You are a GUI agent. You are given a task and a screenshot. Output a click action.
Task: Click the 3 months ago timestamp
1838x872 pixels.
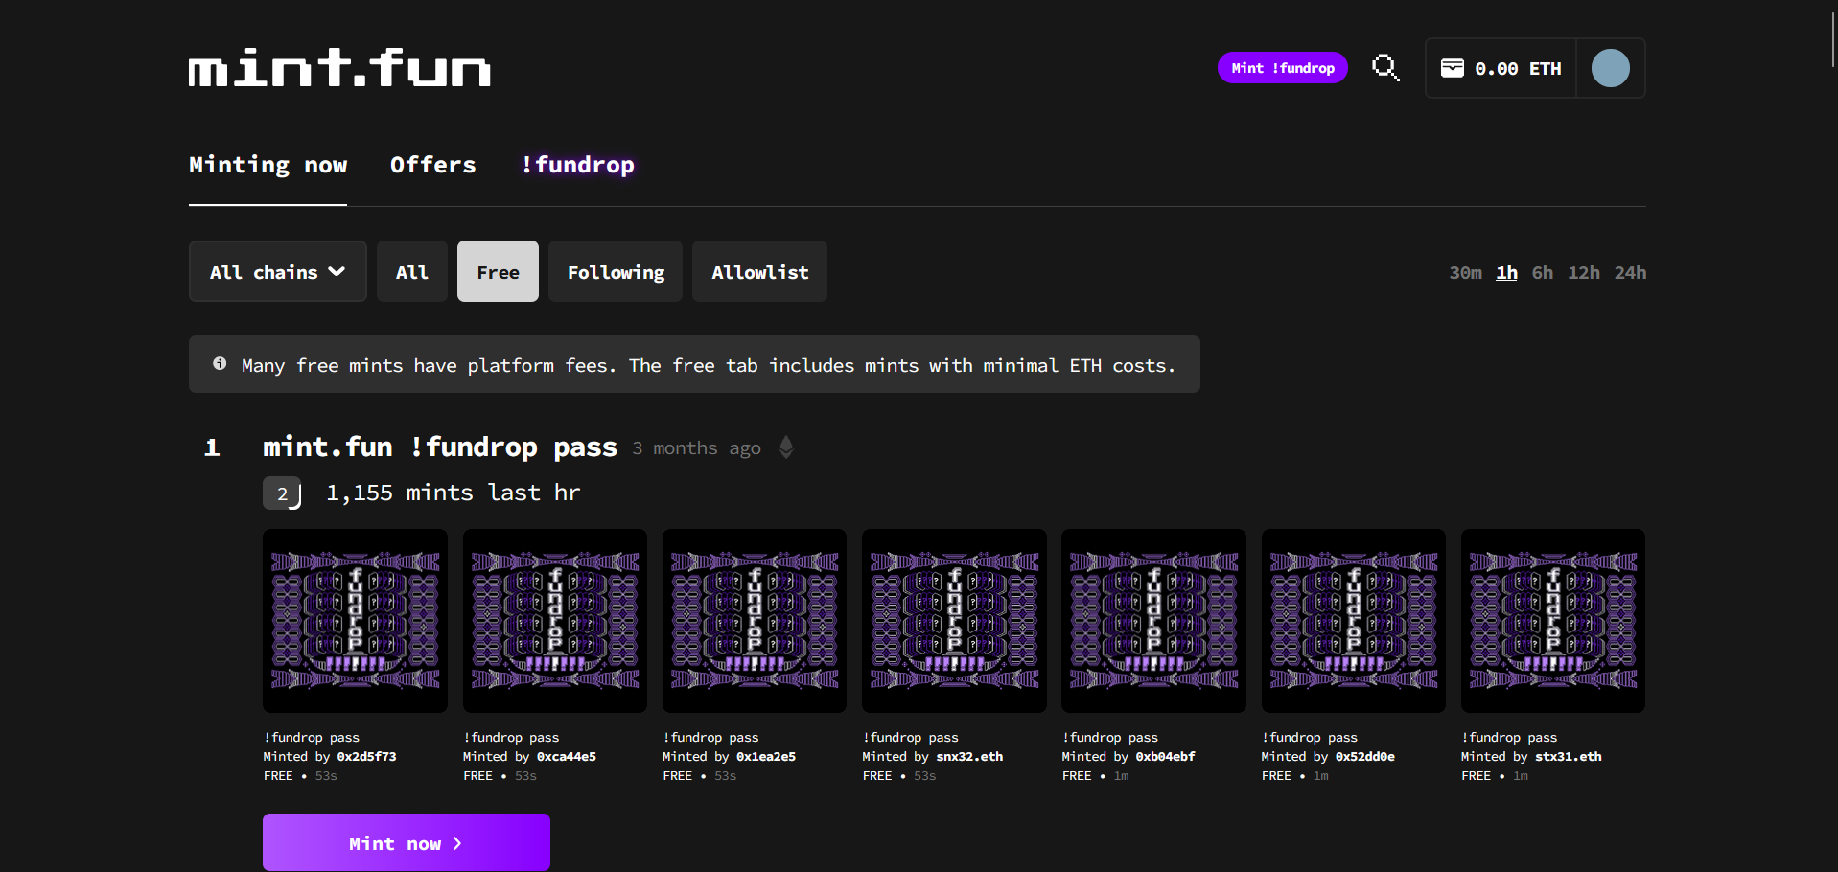point(696,448)
